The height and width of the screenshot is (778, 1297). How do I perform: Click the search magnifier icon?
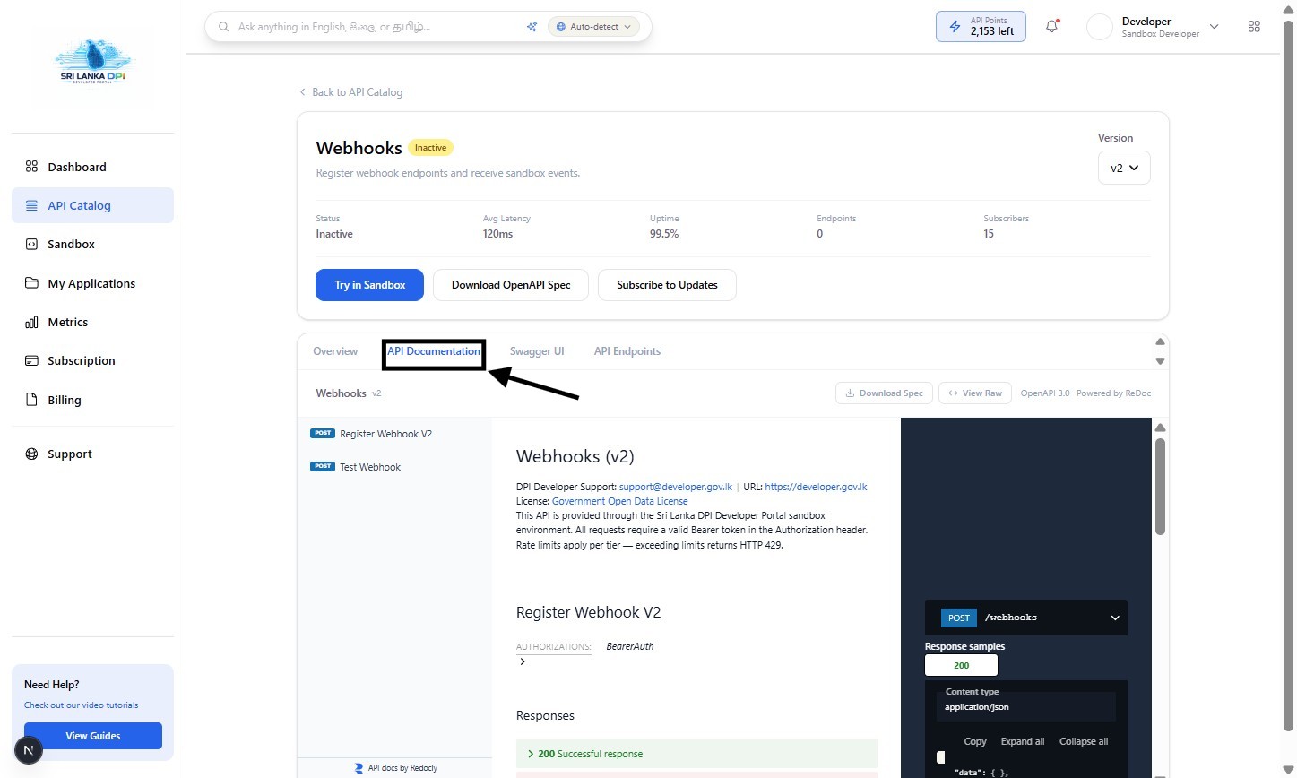224,27
